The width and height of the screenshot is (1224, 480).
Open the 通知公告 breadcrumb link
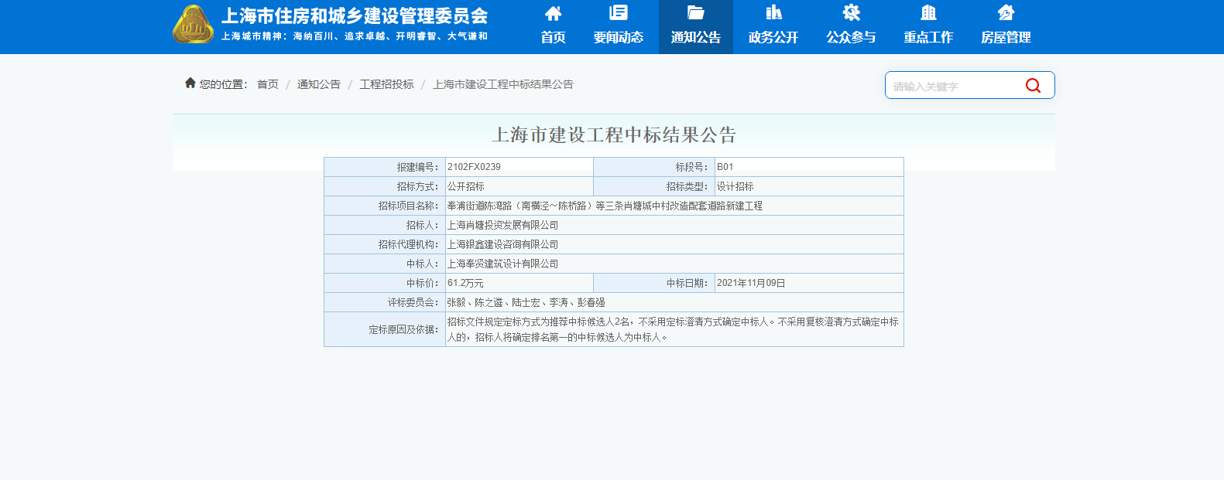coord(319,84)
